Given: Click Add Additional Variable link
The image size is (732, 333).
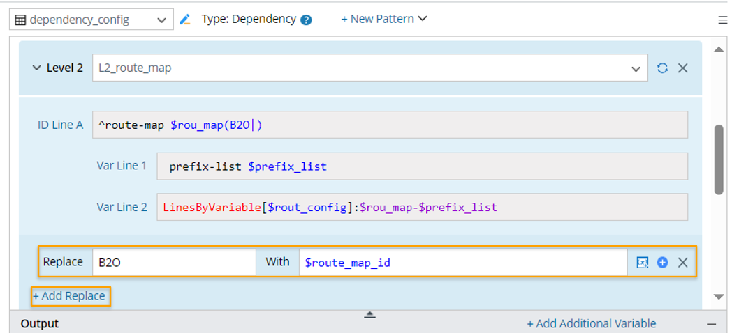Looking at the screenshot, I should (x=591, y=323).
